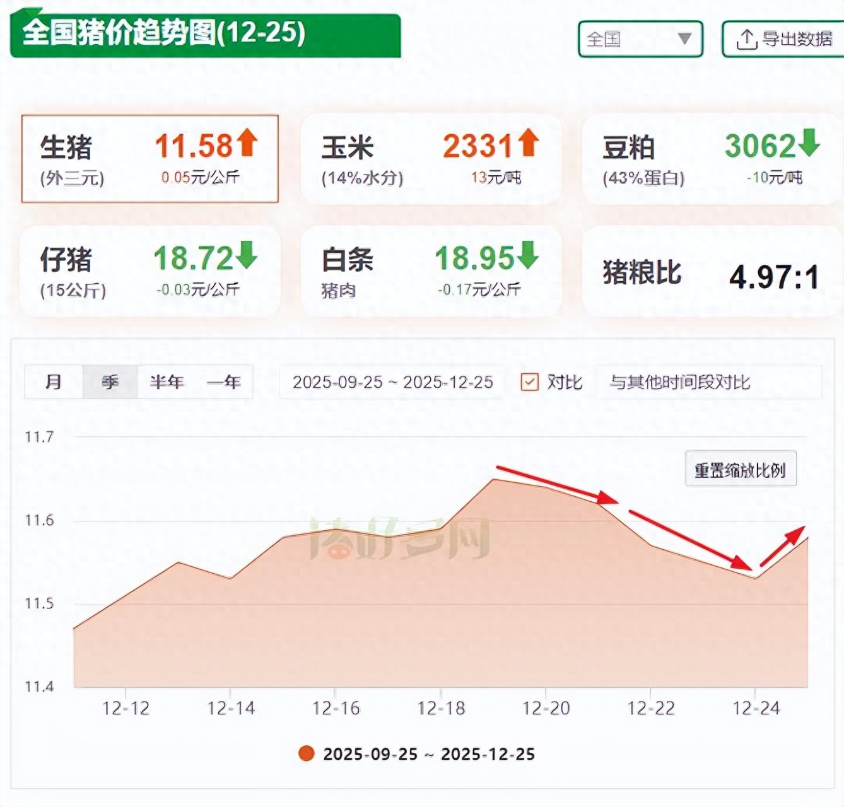Screen dimensions: 844x807
Task: Toggle the 对比 compare checkbox
Action: coord(529,382)
